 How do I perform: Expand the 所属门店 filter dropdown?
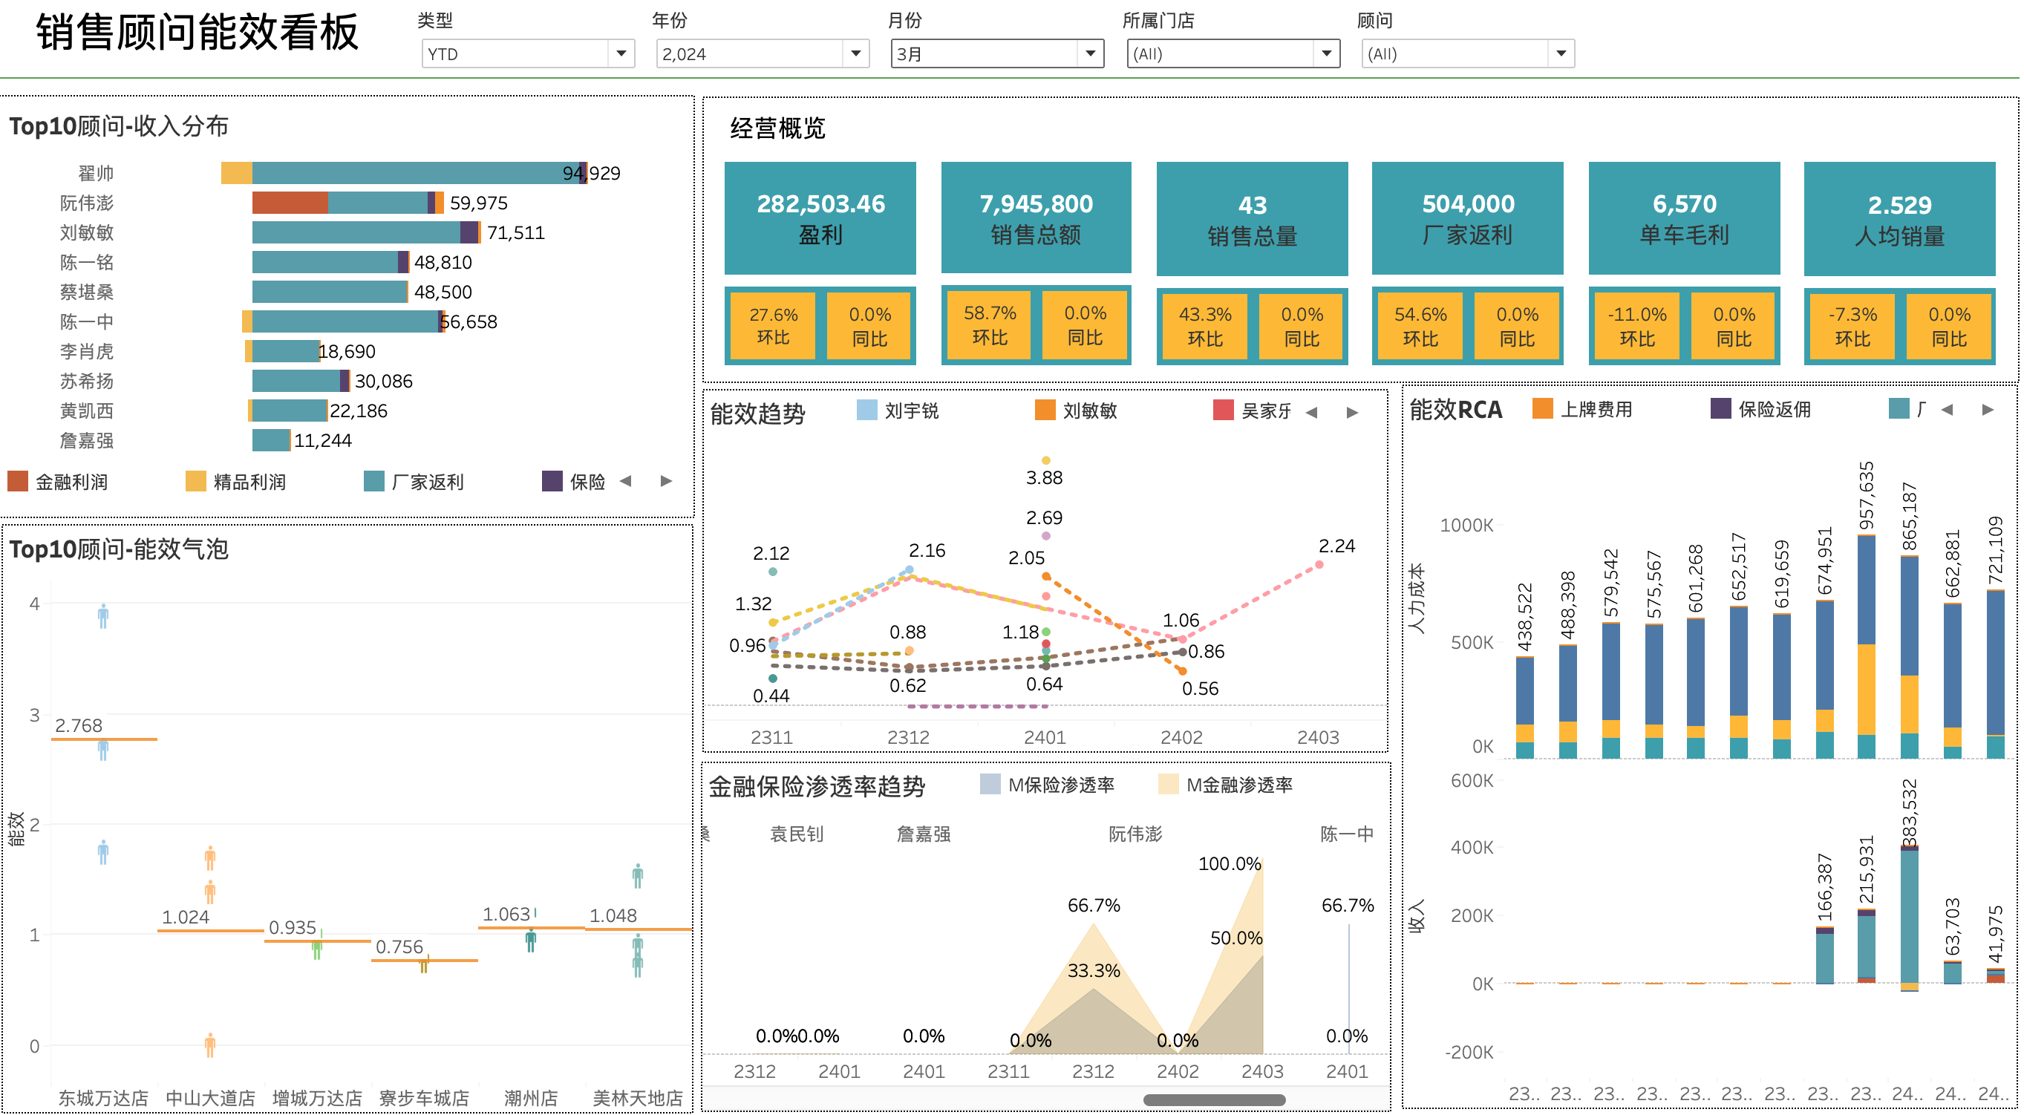tap(1325, 53)
